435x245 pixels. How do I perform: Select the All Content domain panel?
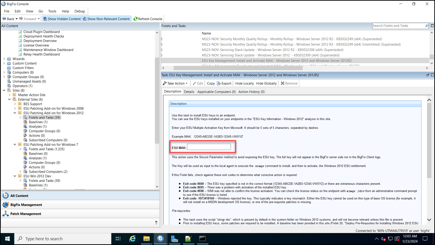click(19, 195)
